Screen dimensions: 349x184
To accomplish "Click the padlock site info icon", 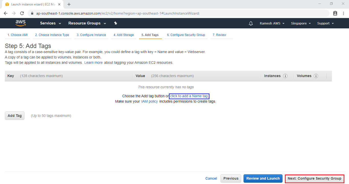I will [32, 13].
